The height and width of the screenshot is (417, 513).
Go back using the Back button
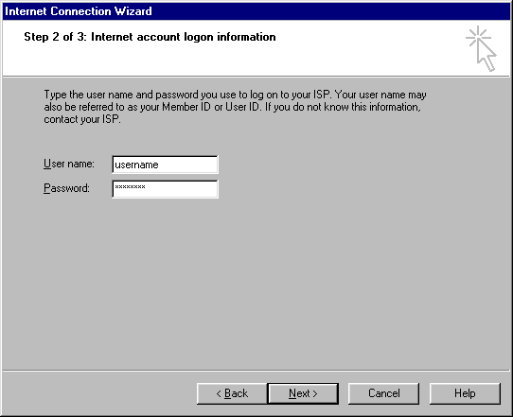click(232, 393)
